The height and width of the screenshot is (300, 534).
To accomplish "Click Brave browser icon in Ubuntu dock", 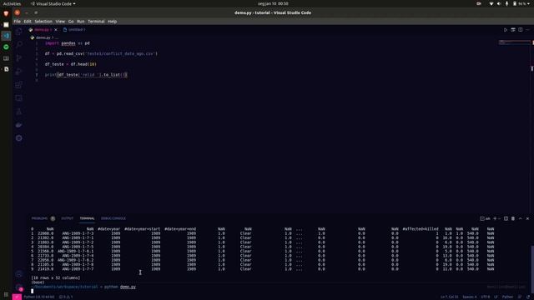I will click(x=6, y=13).
